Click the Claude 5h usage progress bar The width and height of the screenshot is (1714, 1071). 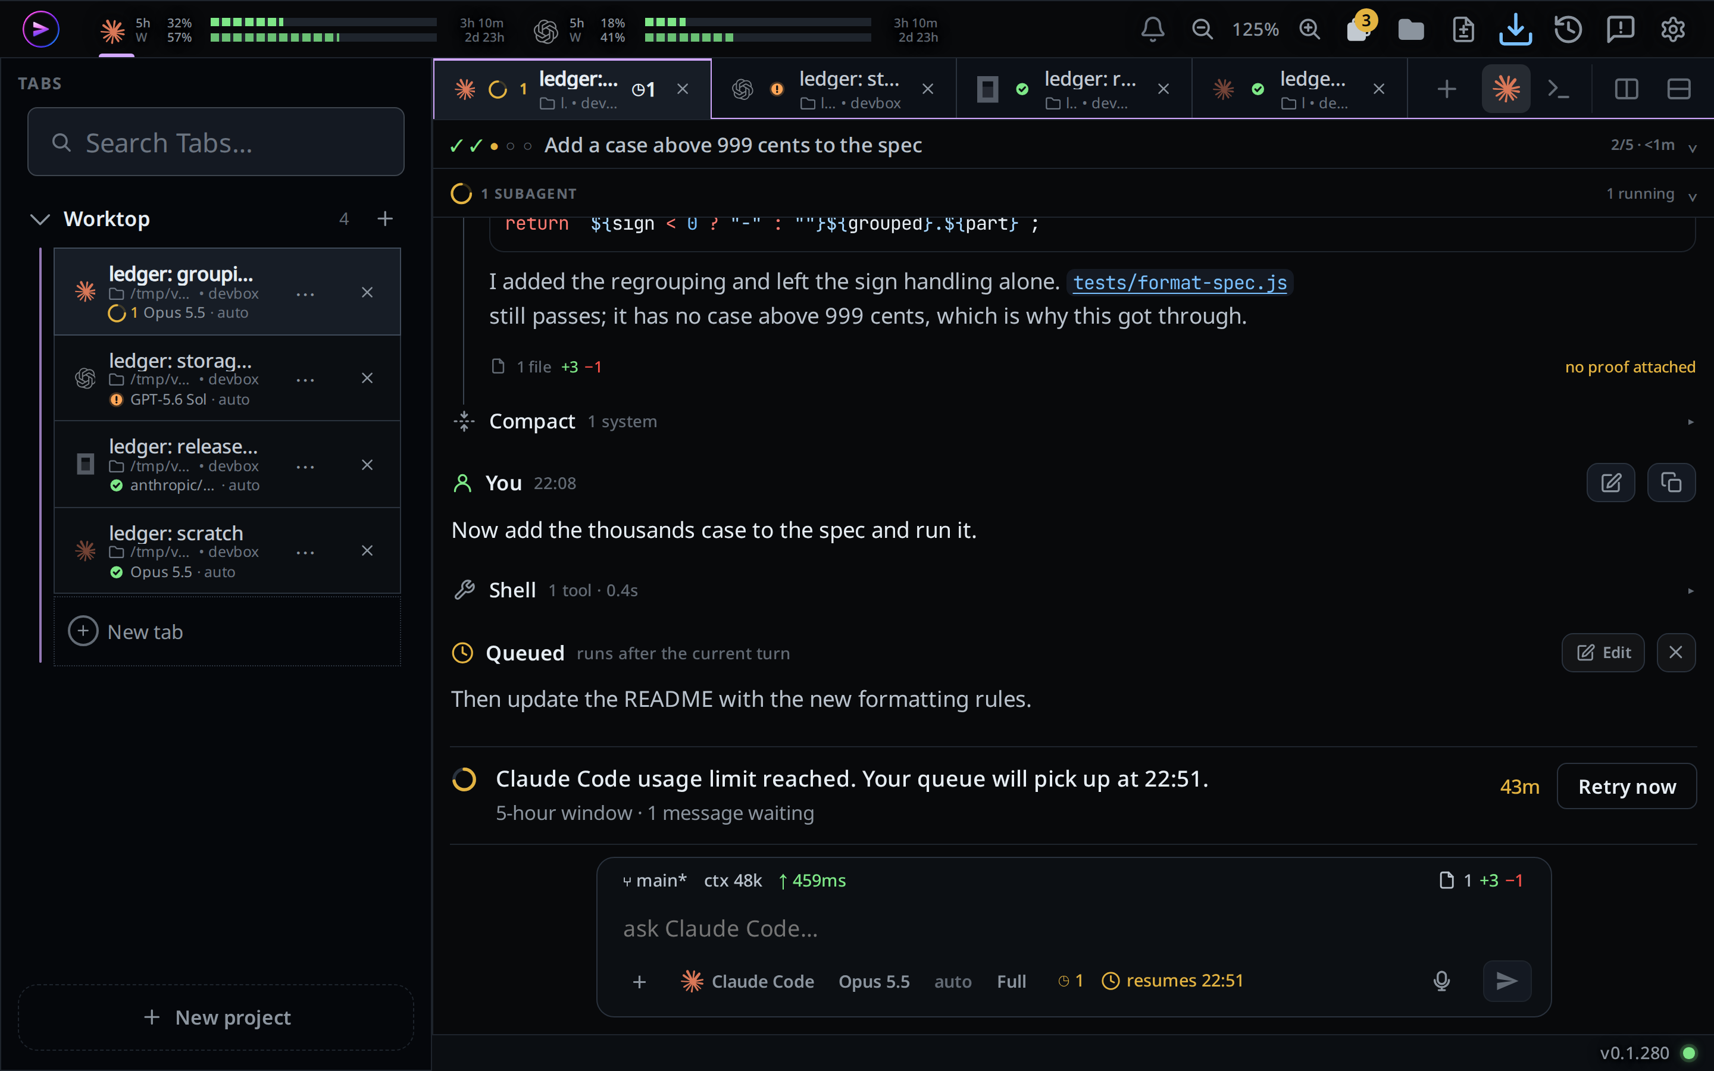click(x=324, y=22)
